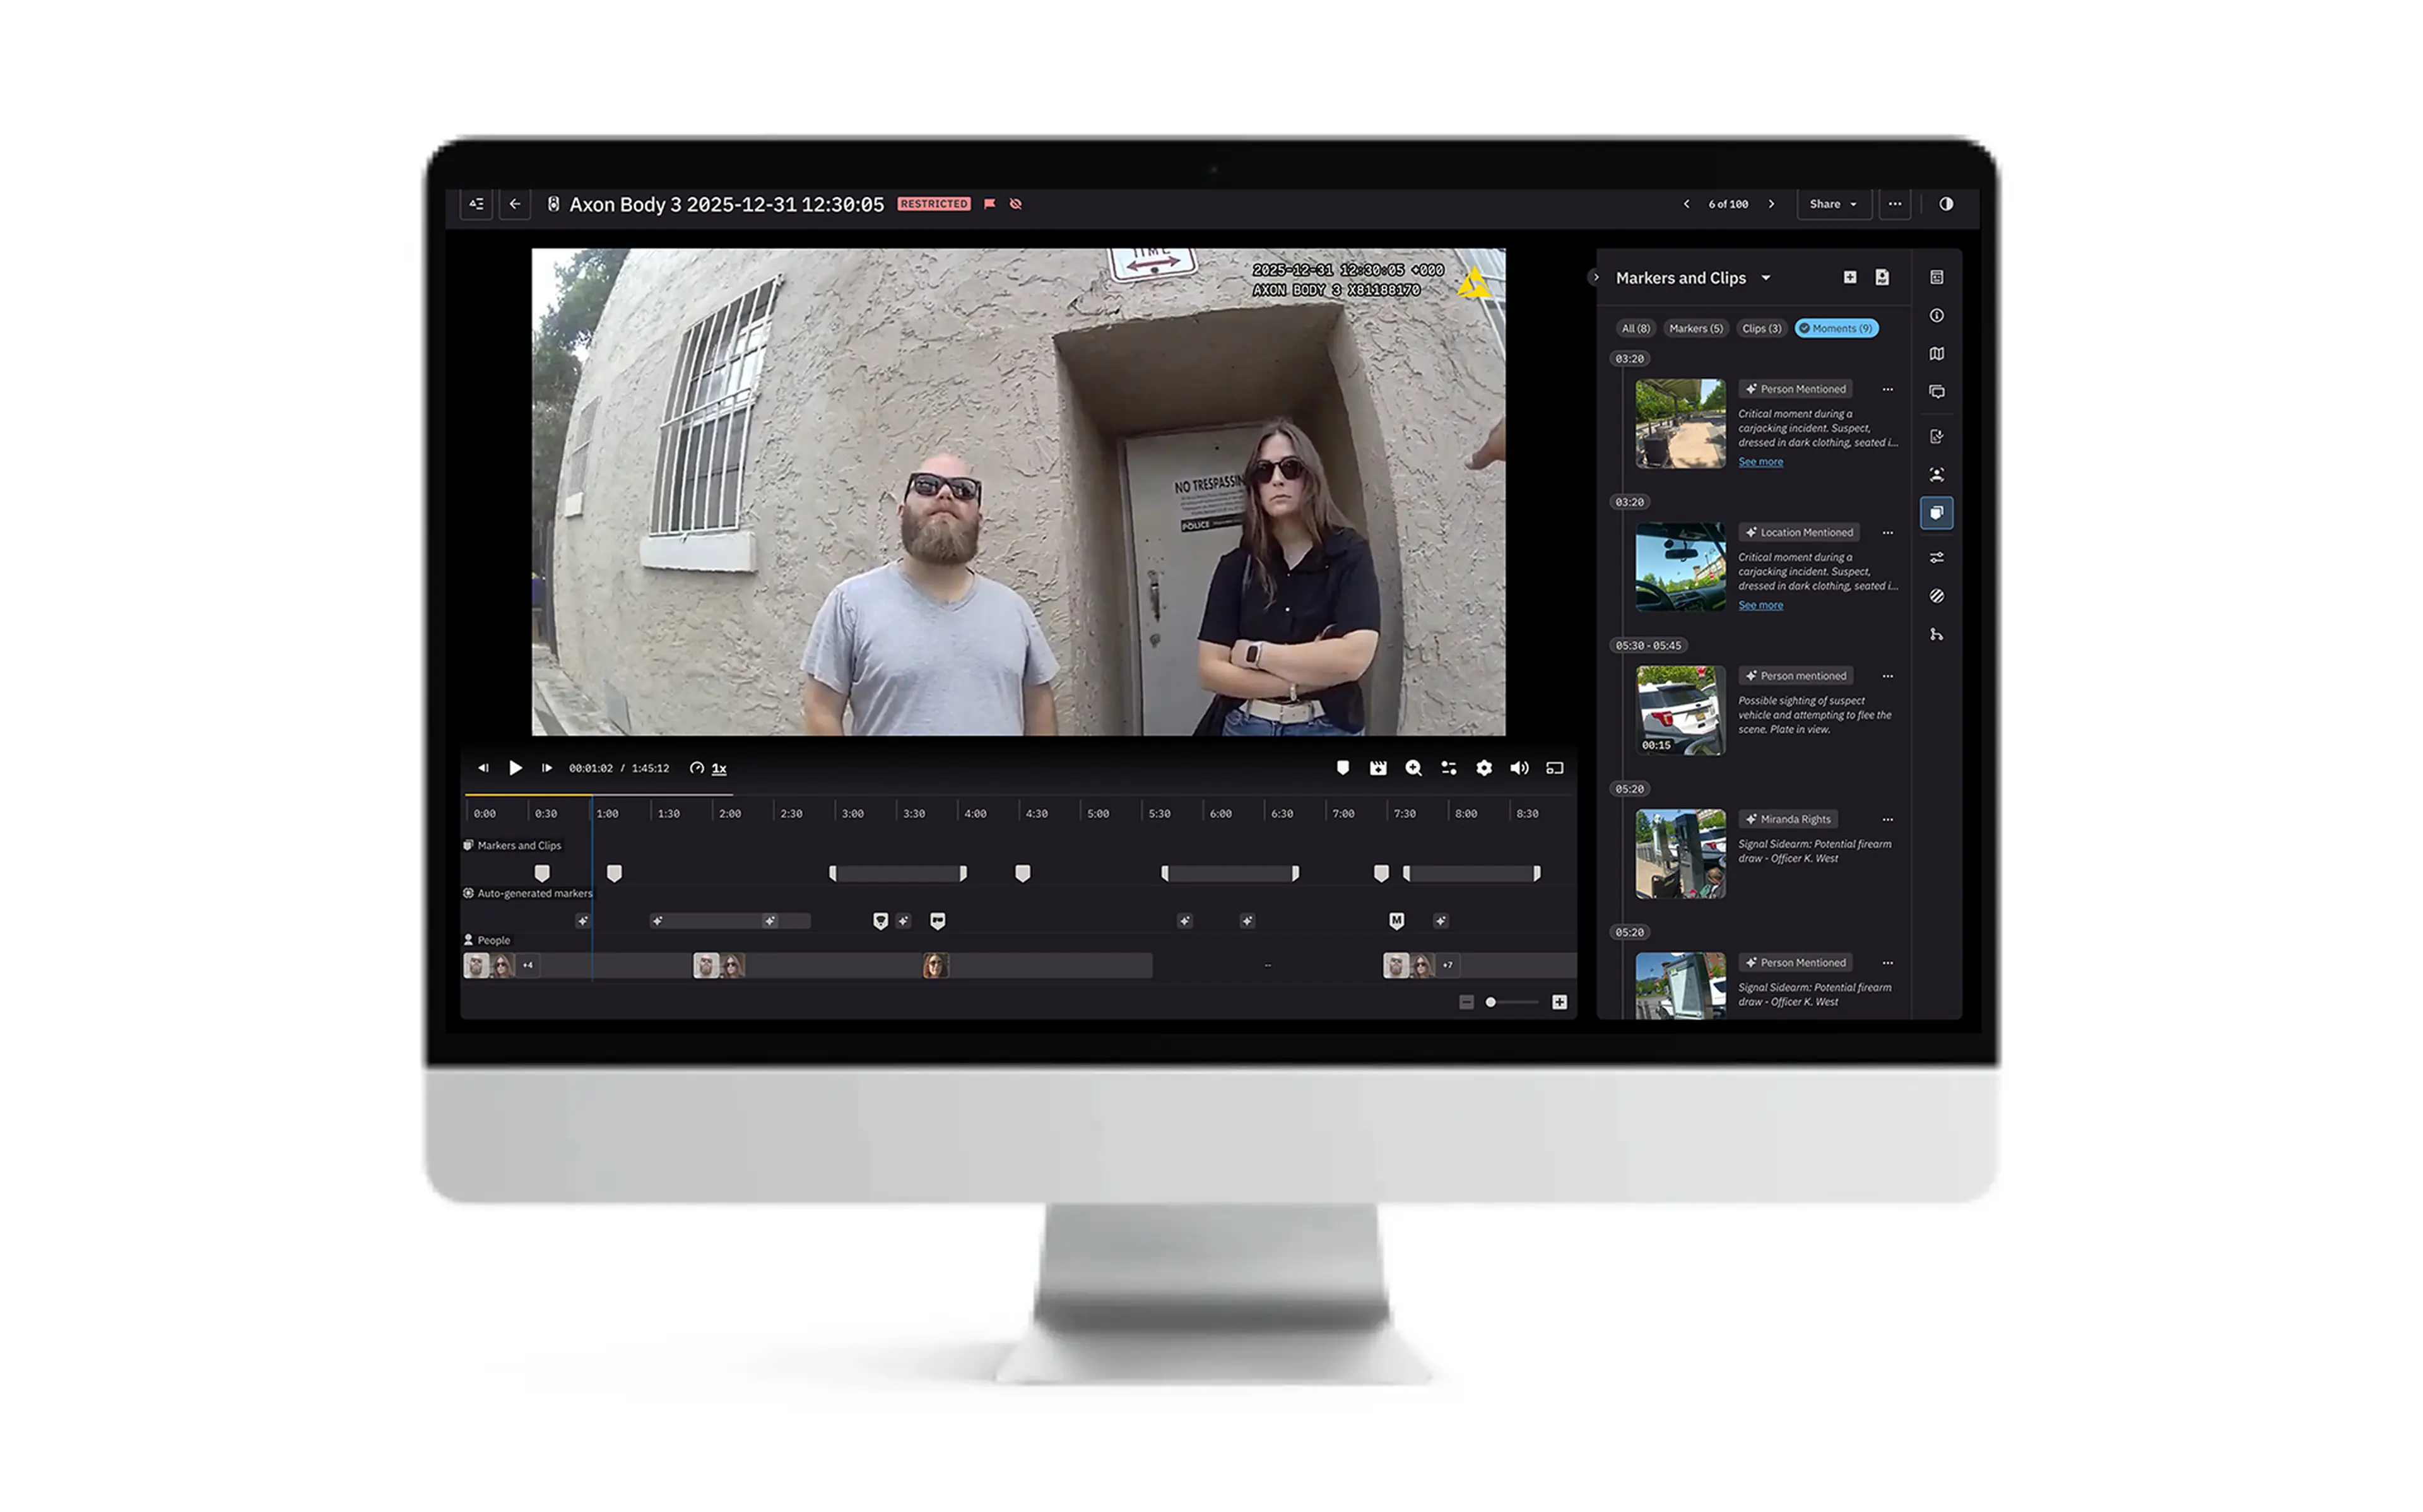This screenshot has height=1512, width=2423.
Task: Open the info panel icon
Action: [1937, 316]
